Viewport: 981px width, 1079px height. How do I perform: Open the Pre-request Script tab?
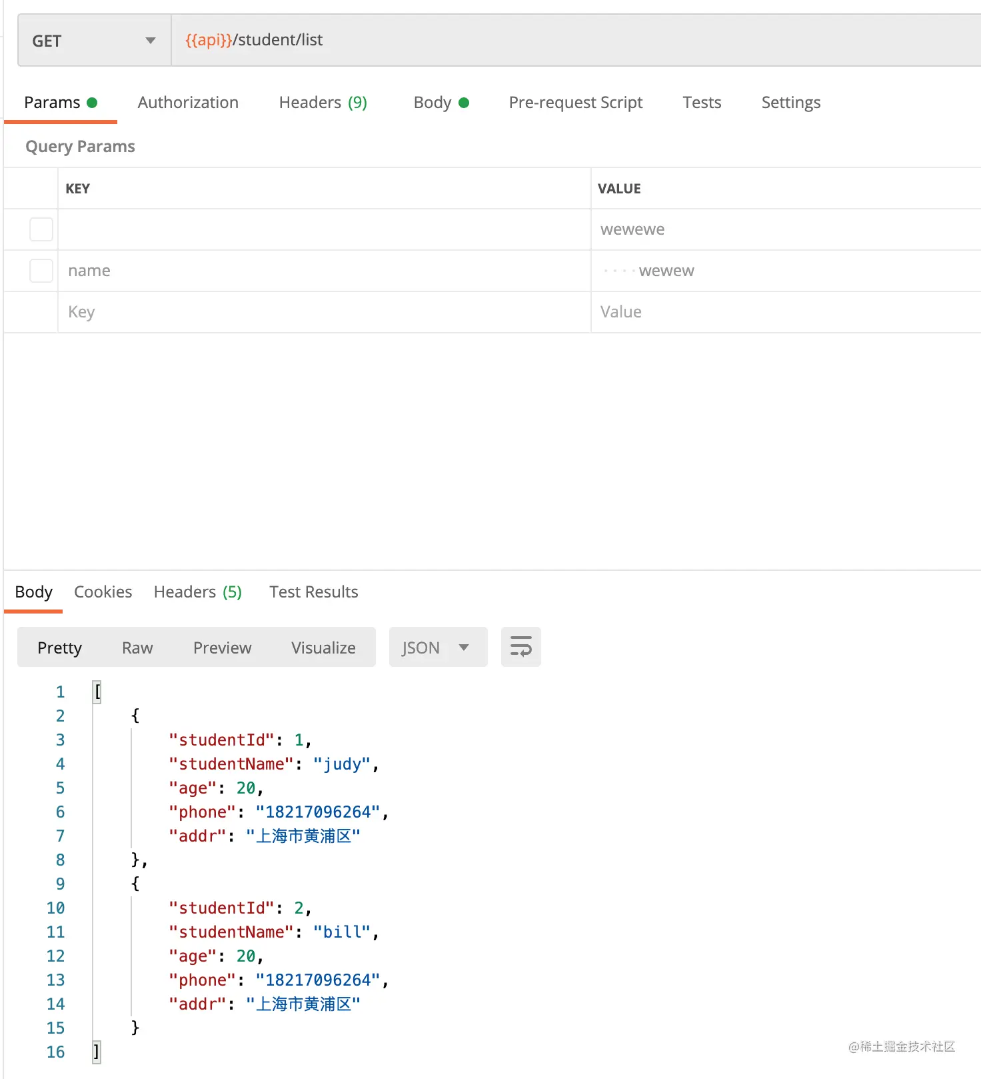pos(576,103)
